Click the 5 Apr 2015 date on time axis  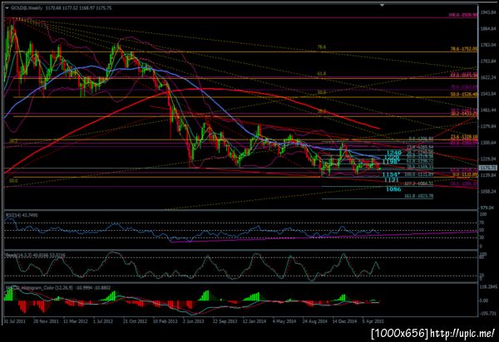[373, 321]
